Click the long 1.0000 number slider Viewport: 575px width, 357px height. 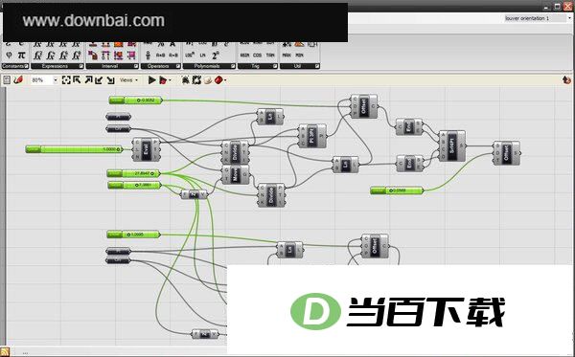coord(74,149)
